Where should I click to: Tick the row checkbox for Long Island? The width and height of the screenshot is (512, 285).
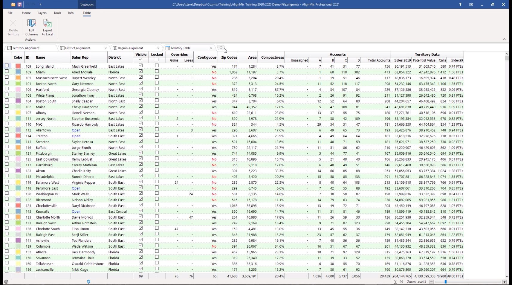coord(7,65)
